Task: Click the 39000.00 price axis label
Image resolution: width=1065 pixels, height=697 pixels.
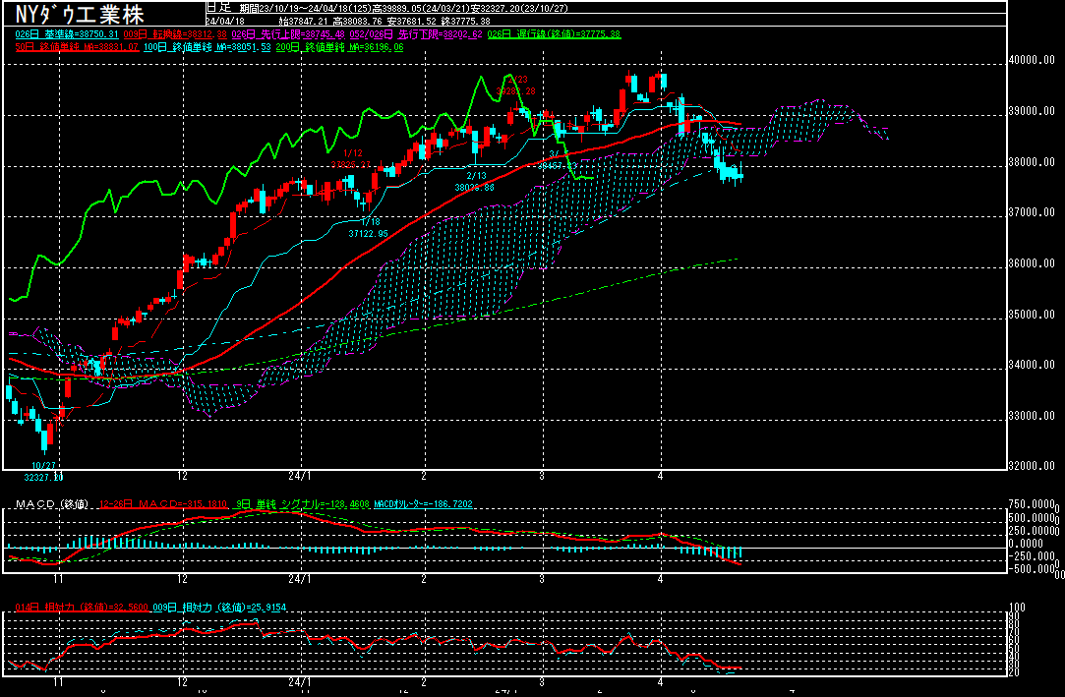Action: (x=1032, y=111)
